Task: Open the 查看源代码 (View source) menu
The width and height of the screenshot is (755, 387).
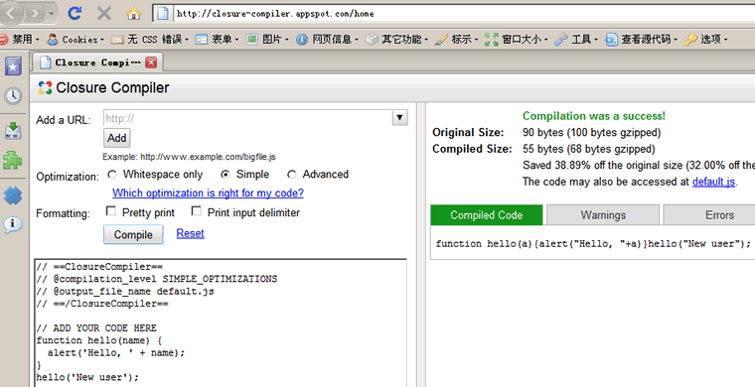Action: click(642, 40)
